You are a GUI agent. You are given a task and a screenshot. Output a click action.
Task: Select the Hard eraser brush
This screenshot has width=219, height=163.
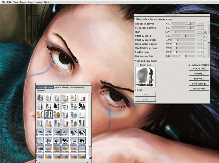[x=82, y=132]
